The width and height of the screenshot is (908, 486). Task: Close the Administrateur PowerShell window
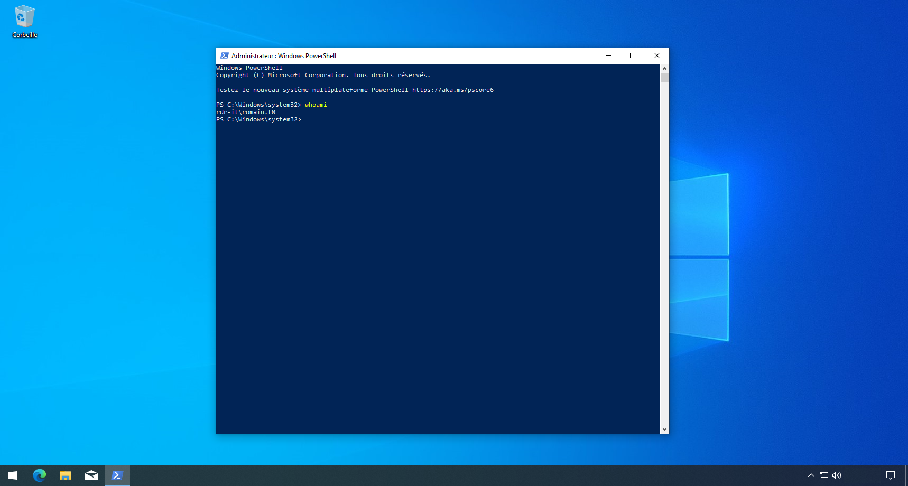[x=657, y=55]
